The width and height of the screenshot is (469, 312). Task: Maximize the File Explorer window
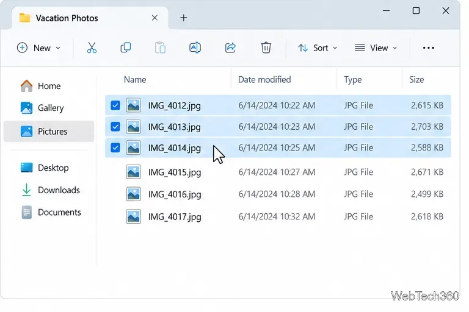(416, 11)
